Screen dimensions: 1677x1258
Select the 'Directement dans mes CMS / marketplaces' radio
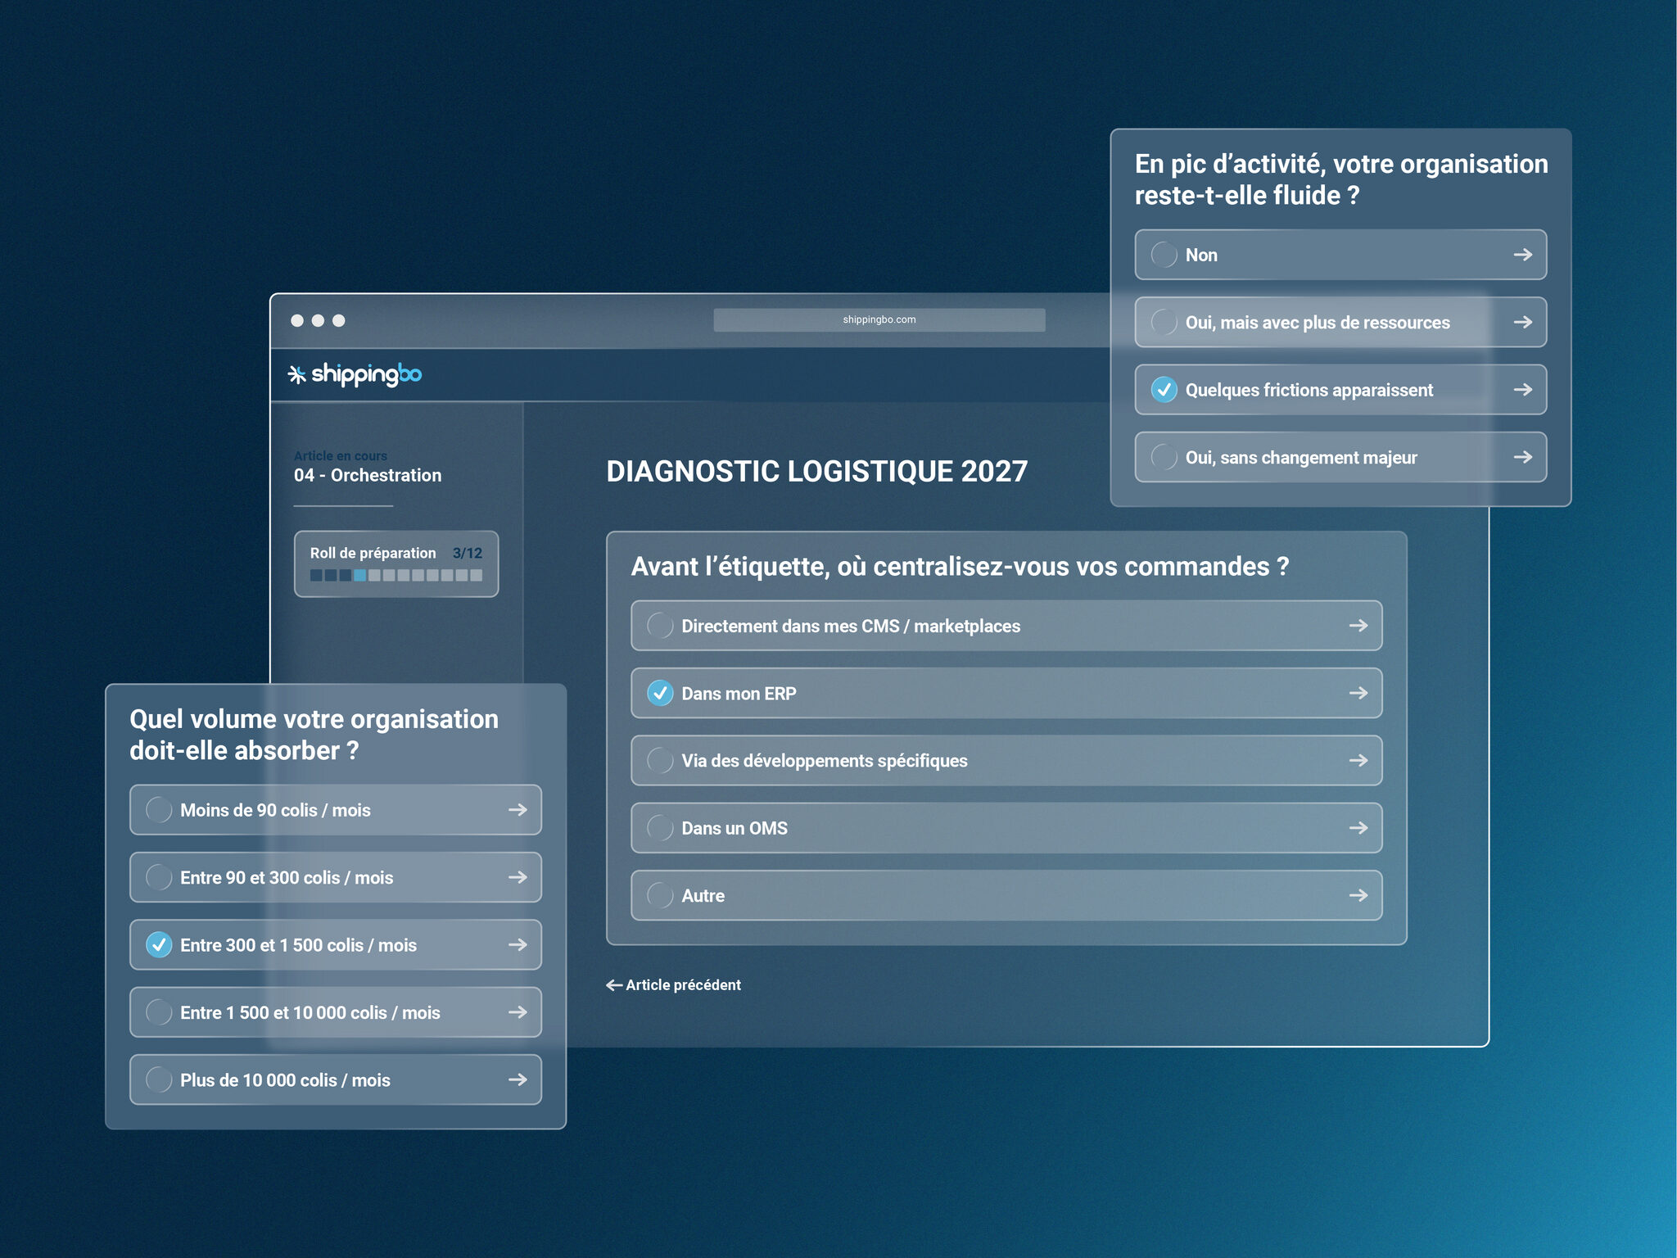pos(660,626)
